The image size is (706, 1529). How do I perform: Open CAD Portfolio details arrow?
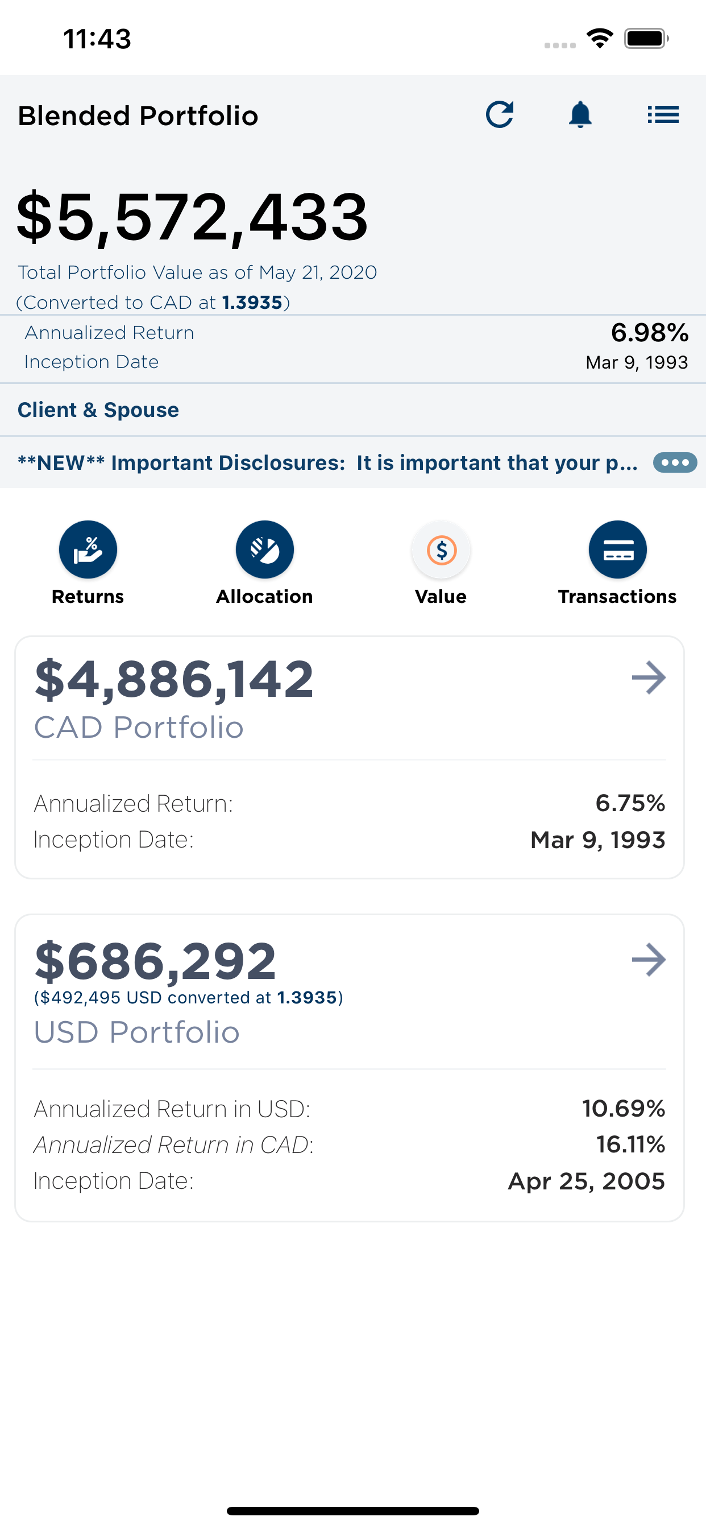tap(649, 678)
